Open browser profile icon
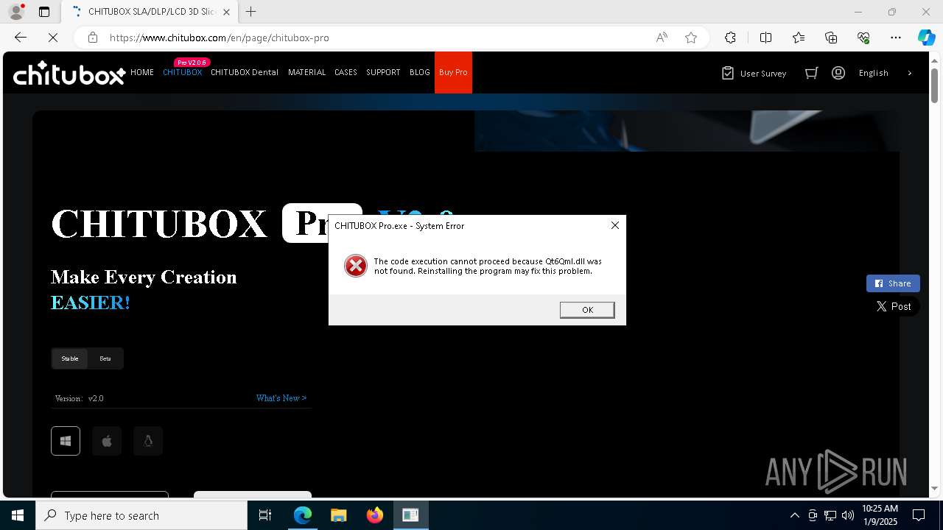 pyautogui.click(x=16, y=12)
